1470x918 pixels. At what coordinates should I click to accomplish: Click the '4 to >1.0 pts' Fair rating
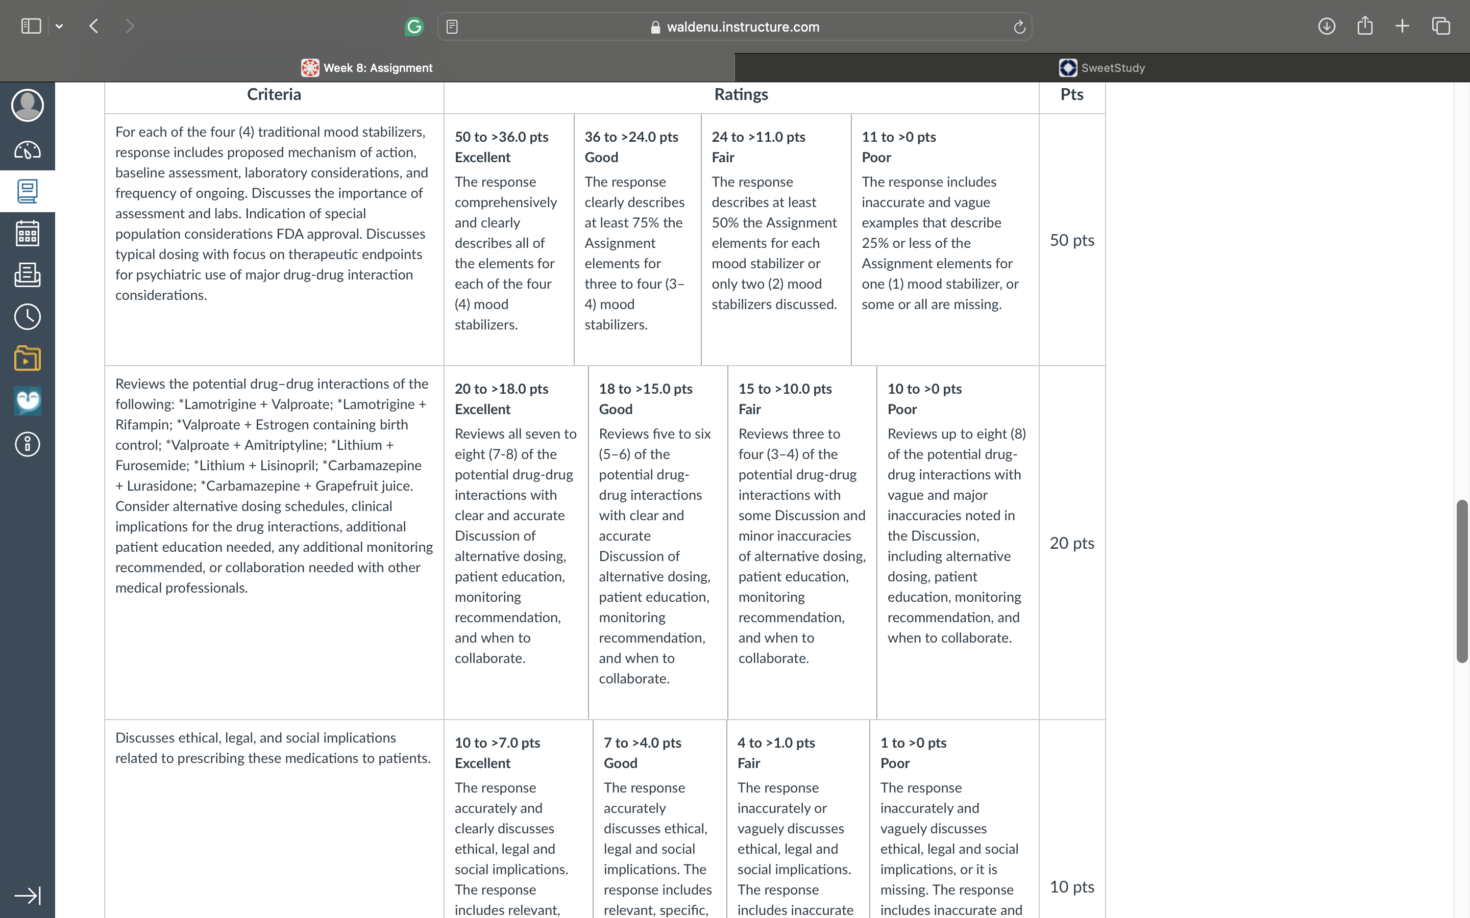798,819
